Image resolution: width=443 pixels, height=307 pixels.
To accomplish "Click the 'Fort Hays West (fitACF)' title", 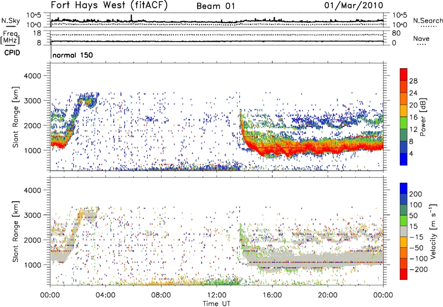I will pyautogui.click(x=109, y=5).
